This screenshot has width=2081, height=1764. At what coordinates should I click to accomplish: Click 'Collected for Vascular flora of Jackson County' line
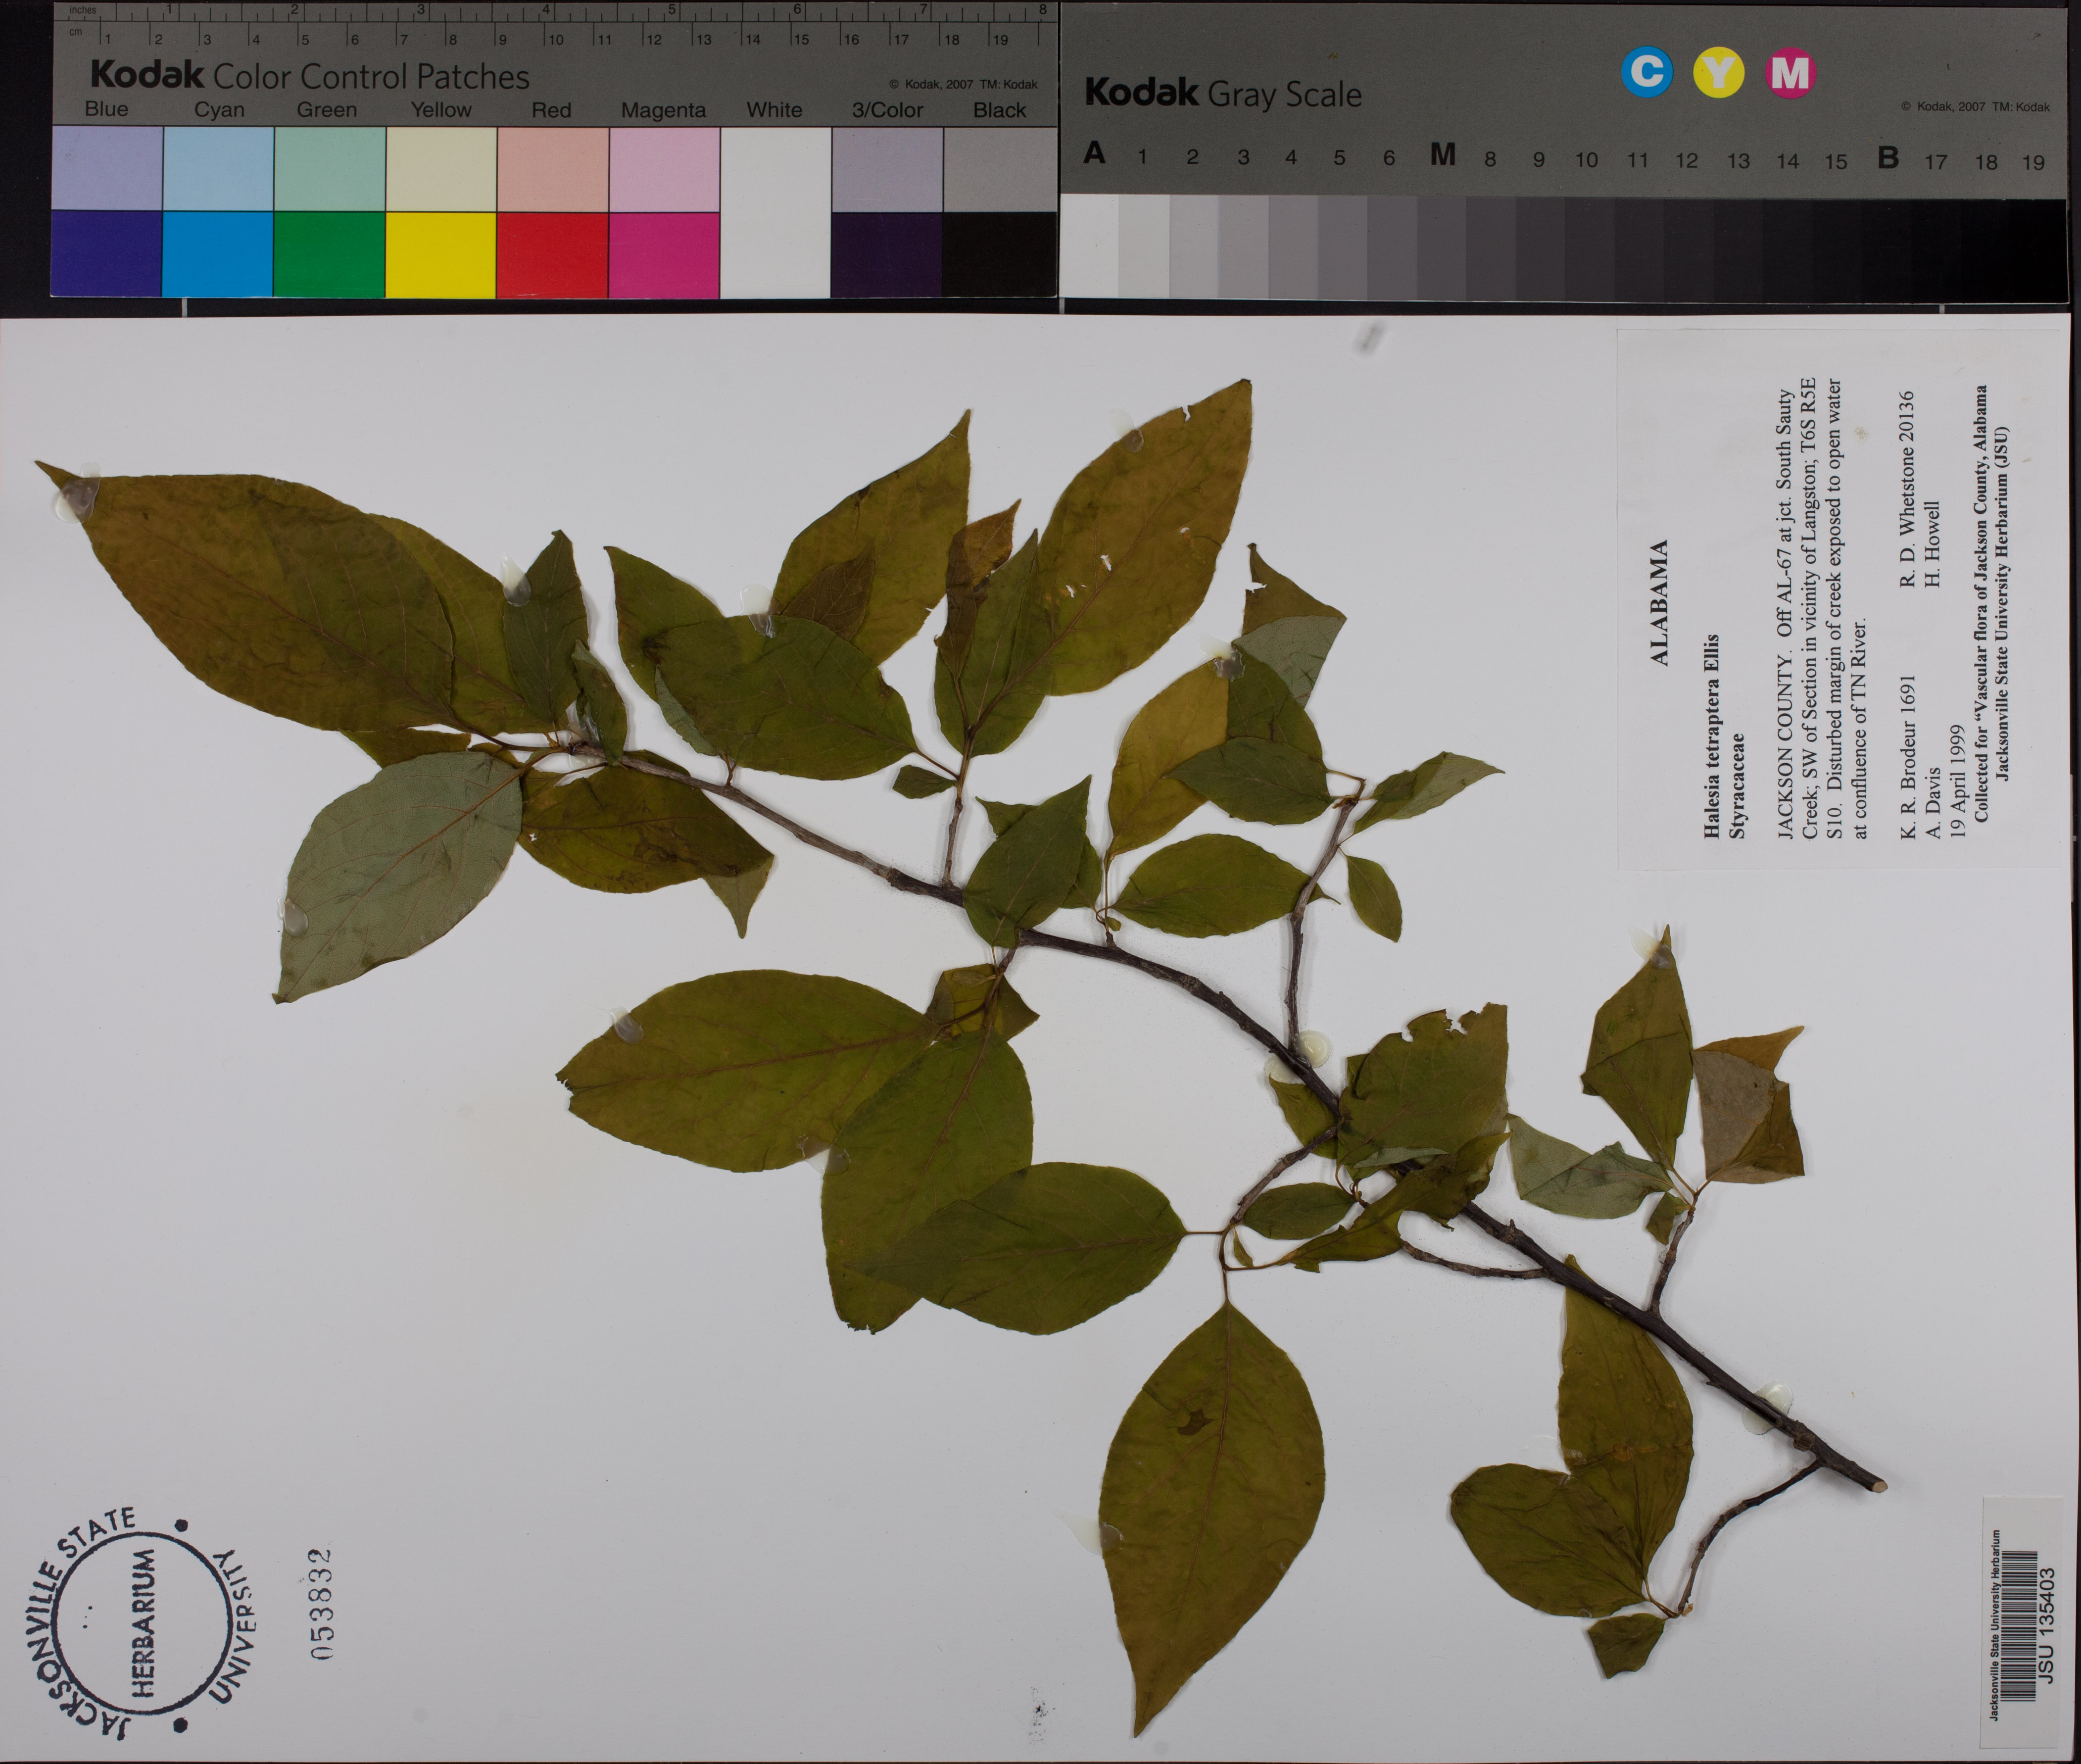tap(1982, 604)
